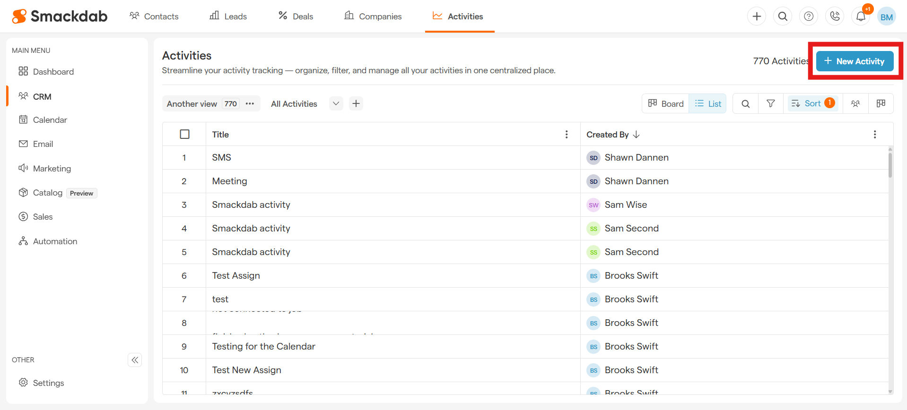This screenshot has width=907, height=410.
Task: Open notifications bell icon
Action: click(x=861, y=17)
